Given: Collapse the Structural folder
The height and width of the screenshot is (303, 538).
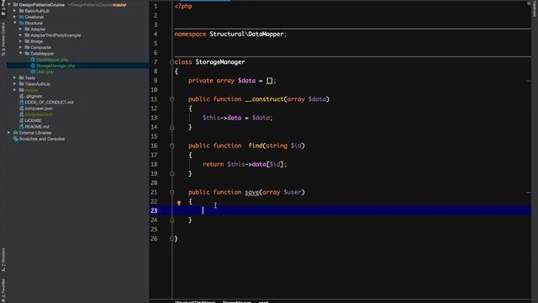Looking at the screenshot, I should click(x=15, y=23).
